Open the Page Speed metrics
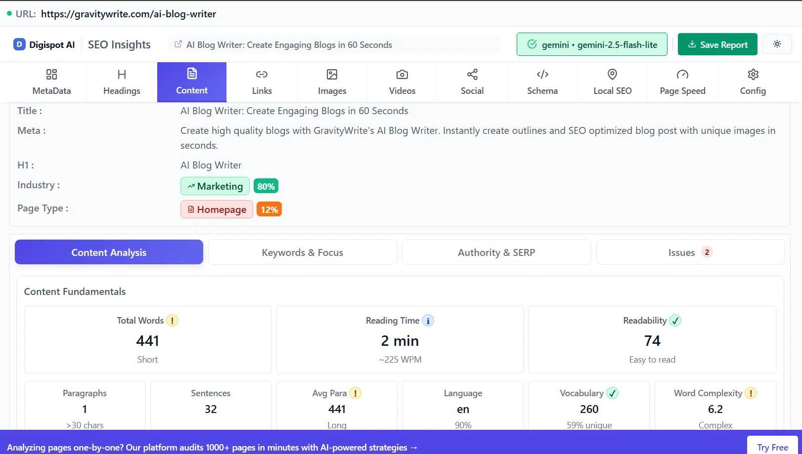This screenshot has height=454, width=802. coord(682,82)
